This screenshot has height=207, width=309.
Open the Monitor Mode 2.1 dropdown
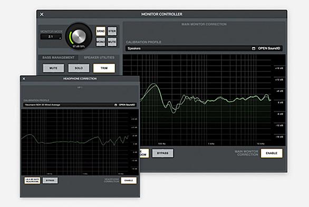coord(51,36)
